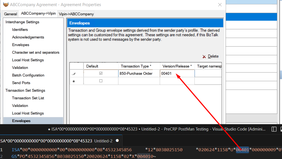282x159 pixels.
Task: Click highlighted 00401 in ISA line
Action: (242, 150)
